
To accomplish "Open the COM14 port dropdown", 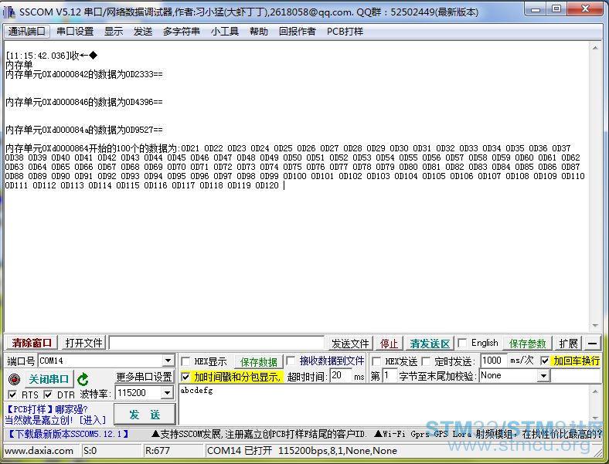I will click(168, 361).
